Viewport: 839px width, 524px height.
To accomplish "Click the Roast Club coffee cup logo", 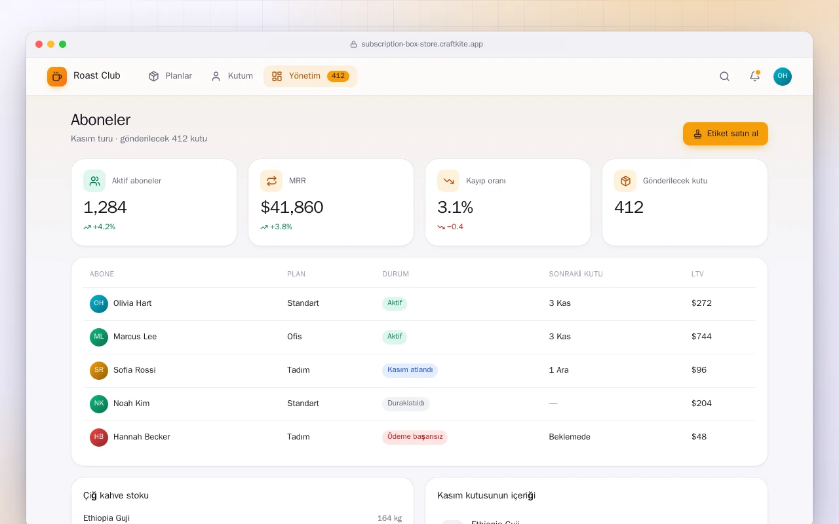I will coord(57,77).
